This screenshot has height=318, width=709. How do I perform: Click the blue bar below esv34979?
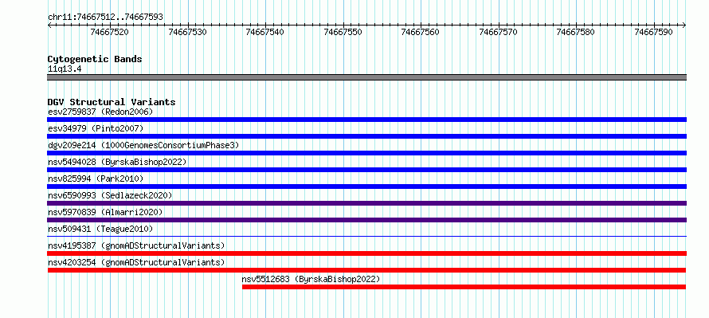coord(366,136)
